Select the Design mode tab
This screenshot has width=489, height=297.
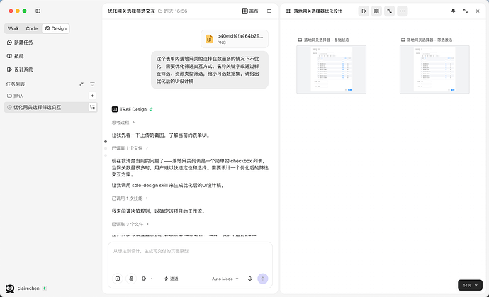coord(56,28)
